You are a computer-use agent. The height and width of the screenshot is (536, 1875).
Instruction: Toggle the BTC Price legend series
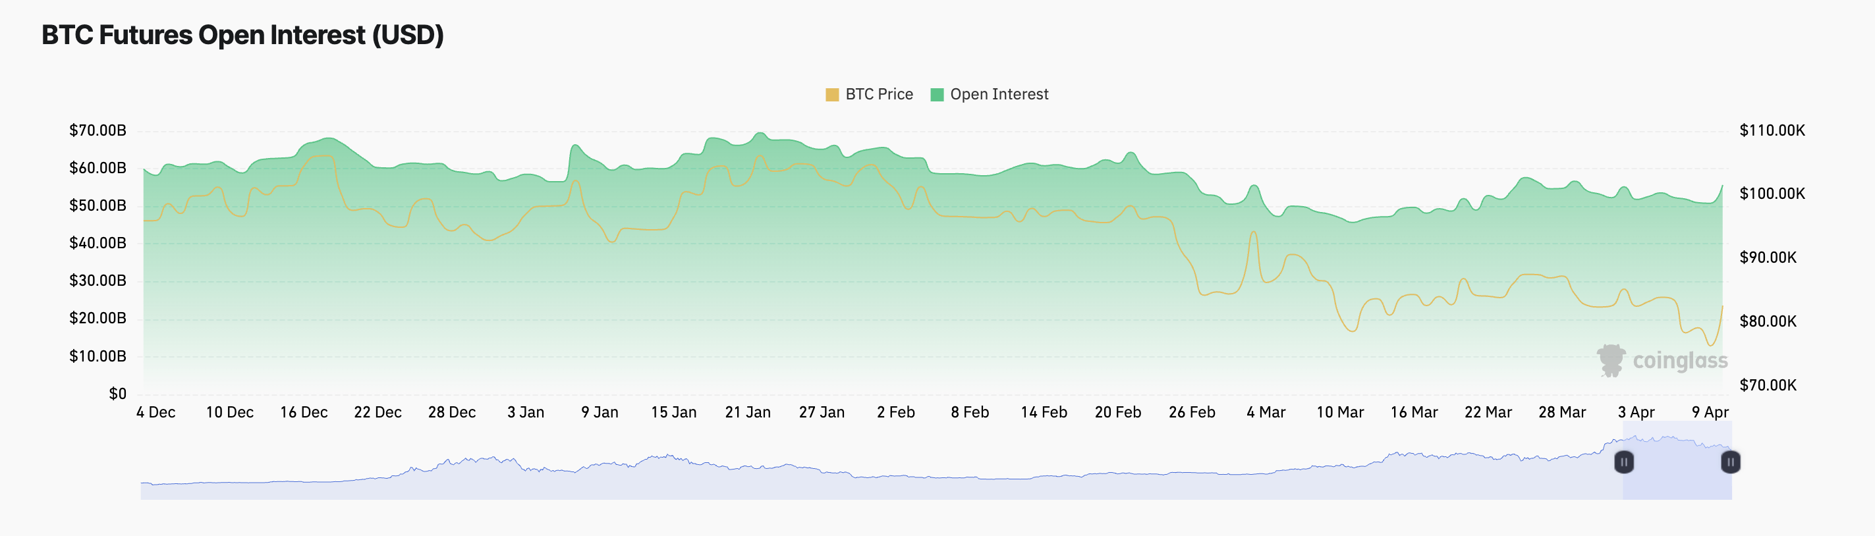869,95
